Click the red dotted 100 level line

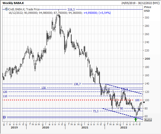click(75, 100)
